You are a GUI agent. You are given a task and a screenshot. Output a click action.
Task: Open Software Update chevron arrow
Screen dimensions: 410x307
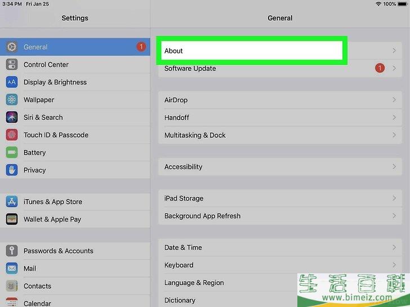394,68
